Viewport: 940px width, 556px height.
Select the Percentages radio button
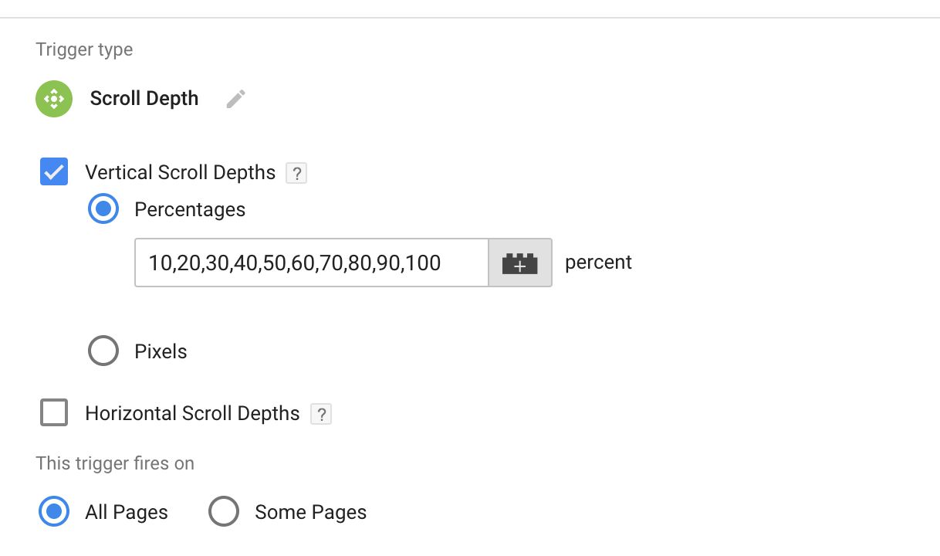tap(103, 209)
